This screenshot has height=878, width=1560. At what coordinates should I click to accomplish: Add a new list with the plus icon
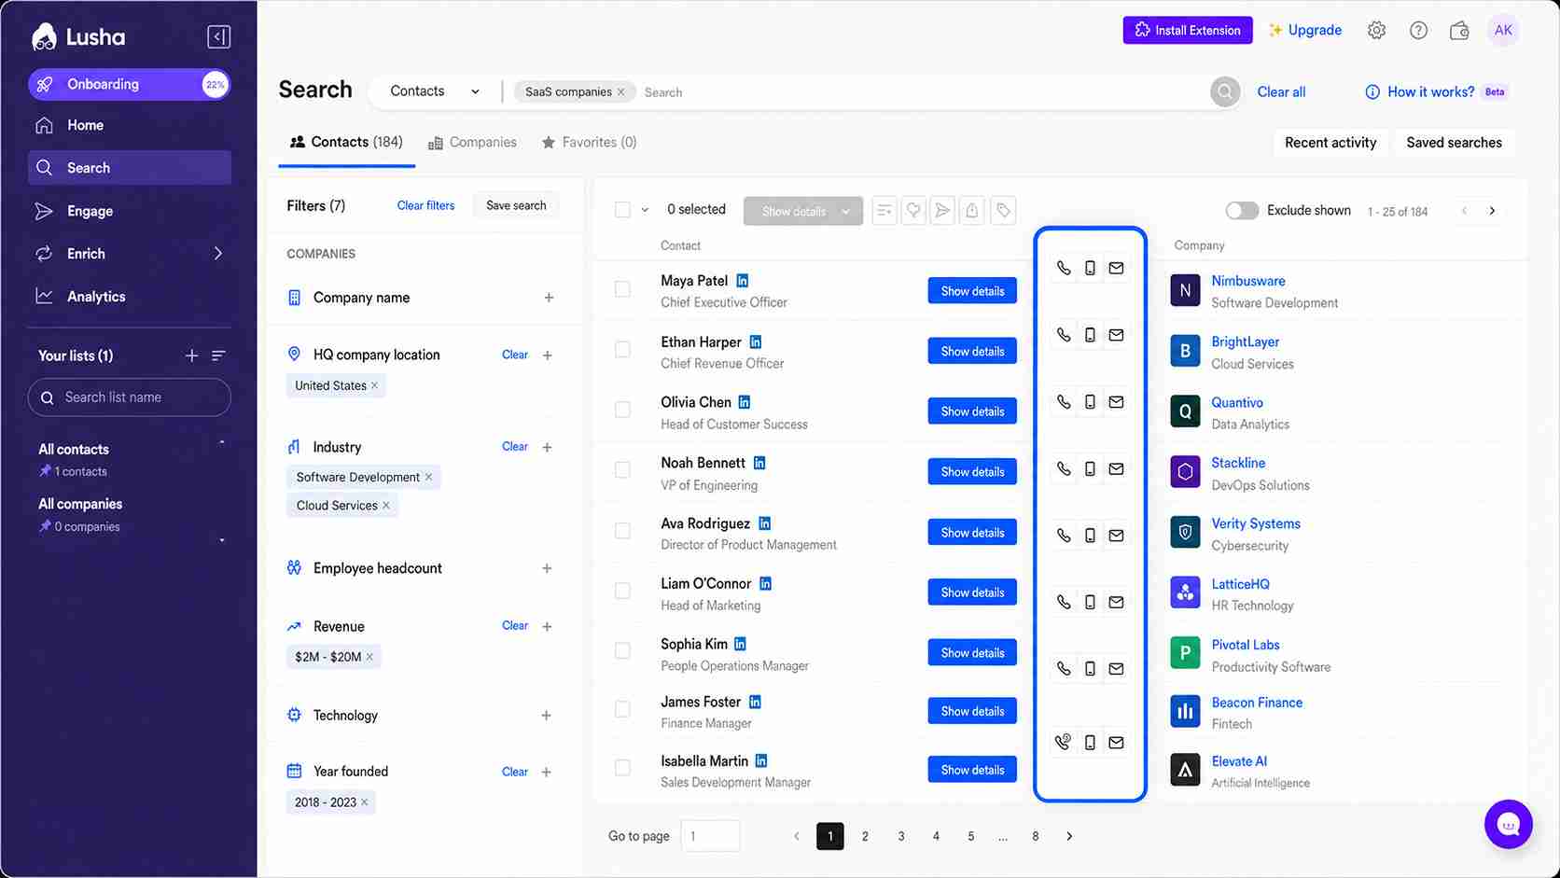[x=191, y=355]
